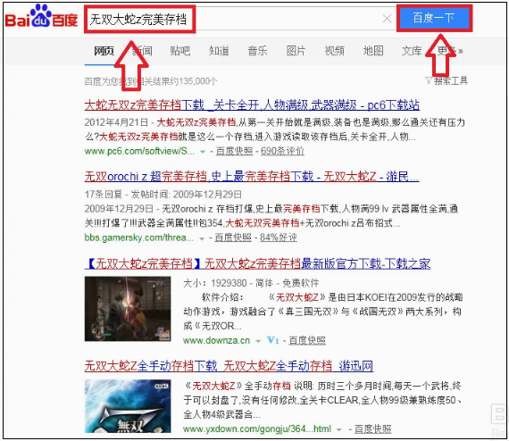Image resolution: width=509 pixels, height=441 pixels.
Task: Click the 無双 cover thumbnail for yxdown result
Action: [x=128, y=406]
